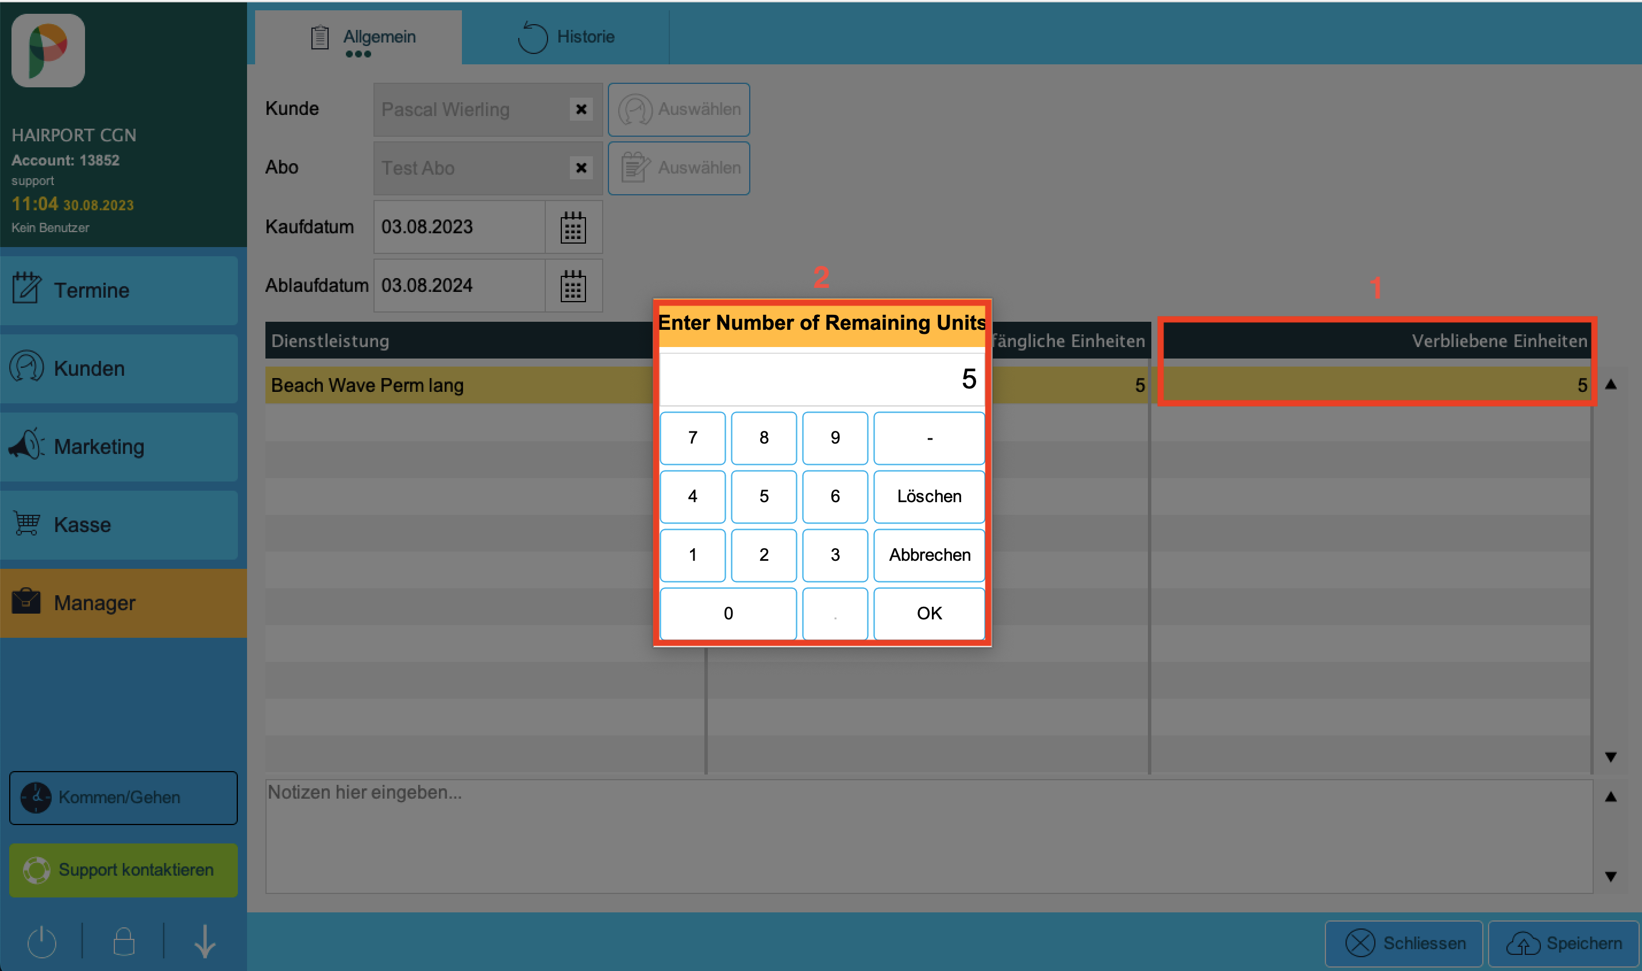Screen dimensions: 1642x971
Task: Switch to the Historie tab
Action: click(566, 37)
